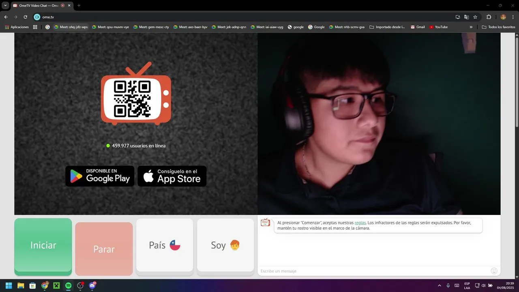Open the Meet: iai-aiaw-uyg bookmark

click(267, 27)
